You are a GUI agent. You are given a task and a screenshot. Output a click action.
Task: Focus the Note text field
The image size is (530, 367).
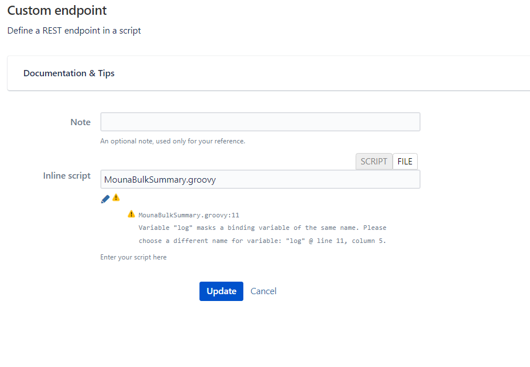coord(260,122)
